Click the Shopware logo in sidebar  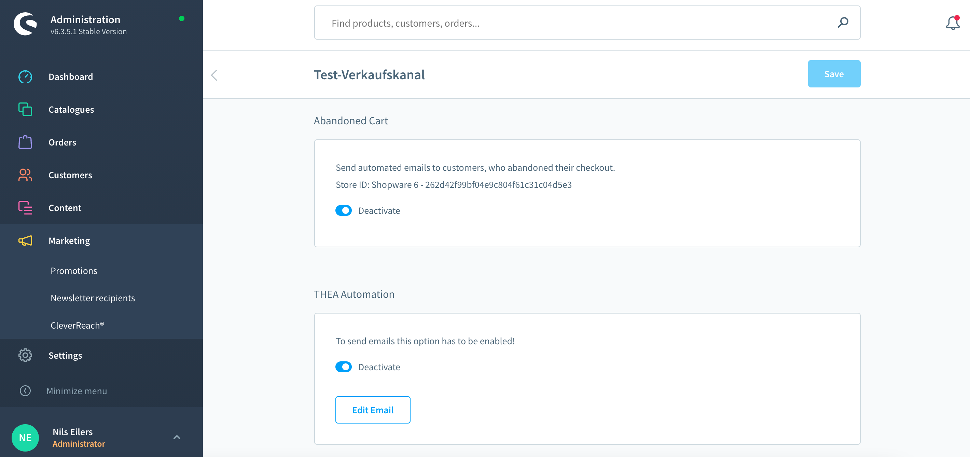25,24
